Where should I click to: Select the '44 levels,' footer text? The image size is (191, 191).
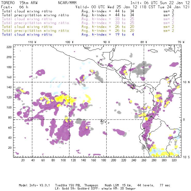click(146, 185)
